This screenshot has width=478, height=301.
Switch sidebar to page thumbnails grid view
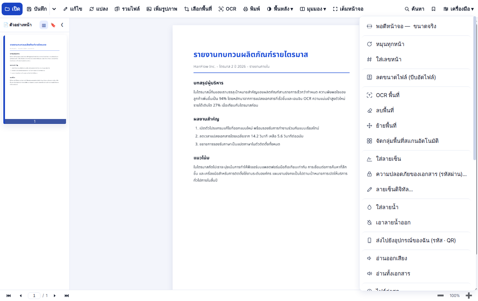pos(44,25)
